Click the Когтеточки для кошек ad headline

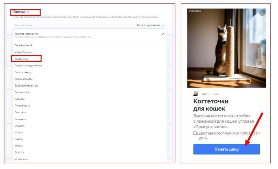[x=211, y=105]
